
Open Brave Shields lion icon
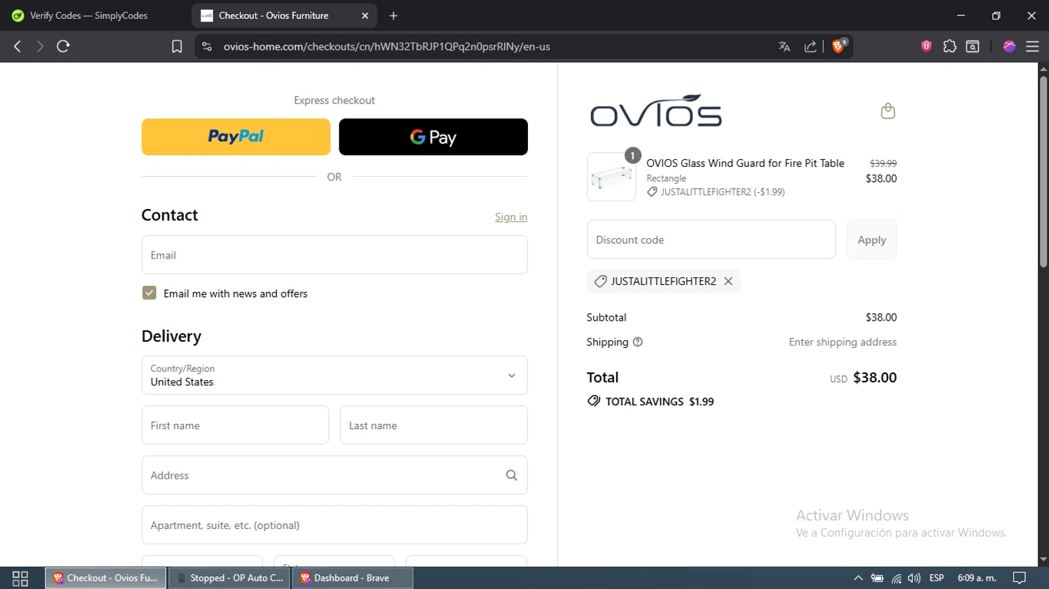click(839, 46)
